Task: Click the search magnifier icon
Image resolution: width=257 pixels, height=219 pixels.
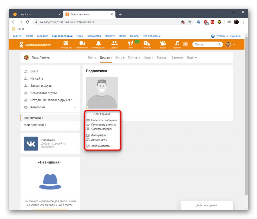Action: (x=219, y=44)
